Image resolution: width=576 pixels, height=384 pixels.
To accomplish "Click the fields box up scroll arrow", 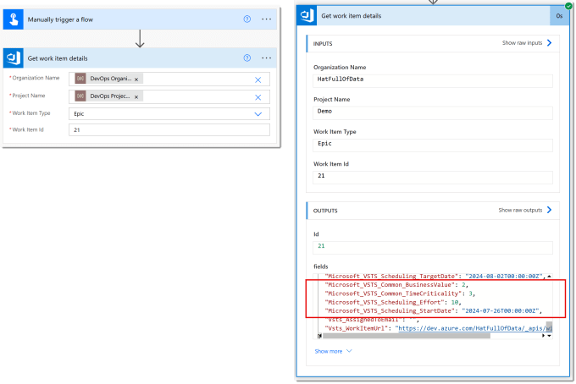I will pyautogui.click(x=549, y=277).
